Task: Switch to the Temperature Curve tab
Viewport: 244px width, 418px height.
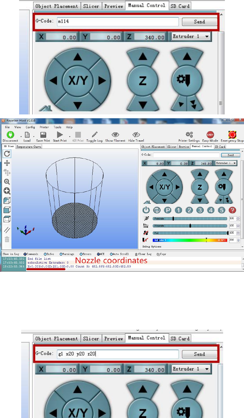Action: pos(29,146)
